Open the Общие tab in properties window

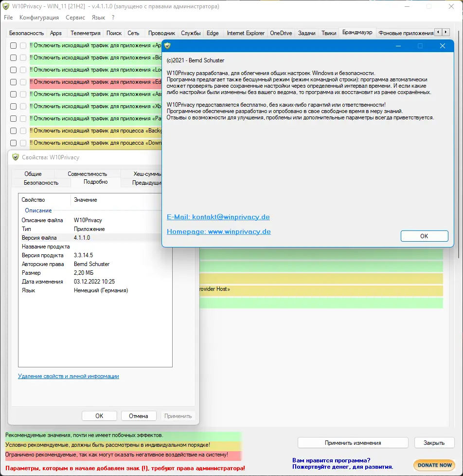pos(33,174)
